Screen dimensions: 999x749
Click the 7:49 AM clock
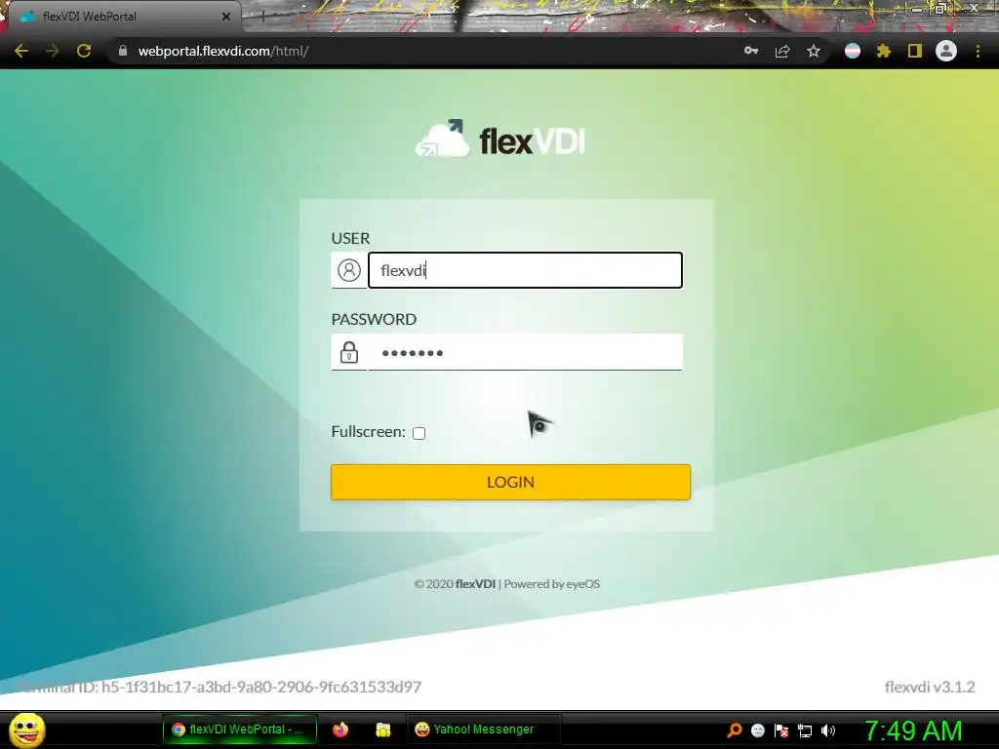click(913, 730)
